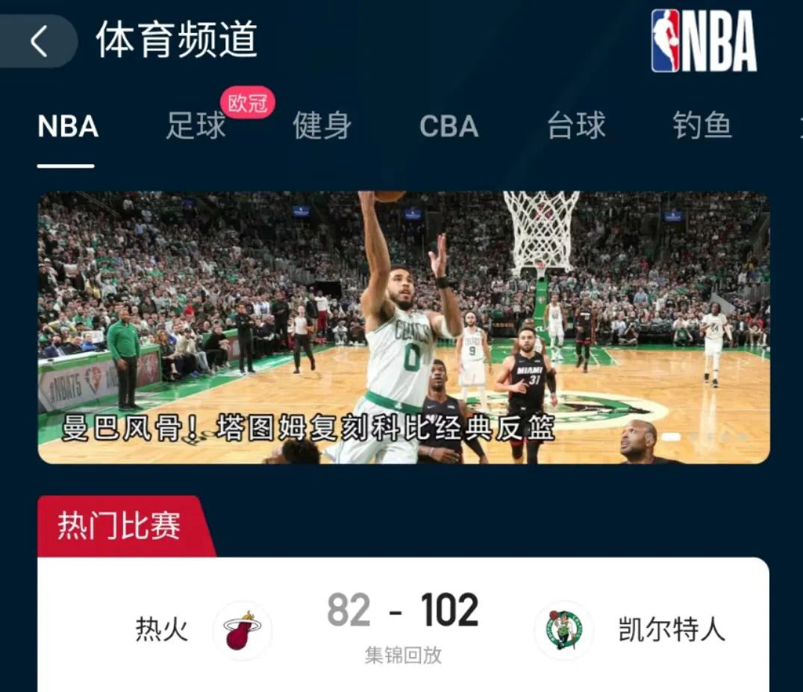Tap the banner headline 曼巴风骨 caption
Viewport: 803px width, 692px height.
pos(309,429)
